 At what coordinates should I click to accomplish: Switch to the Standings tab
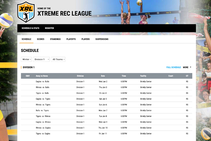pos(55,39)
